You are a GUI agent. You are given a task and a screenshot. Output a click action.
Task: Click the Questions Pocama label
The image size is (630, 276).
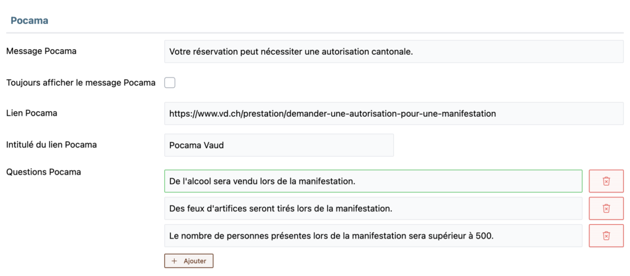(44, 172)
